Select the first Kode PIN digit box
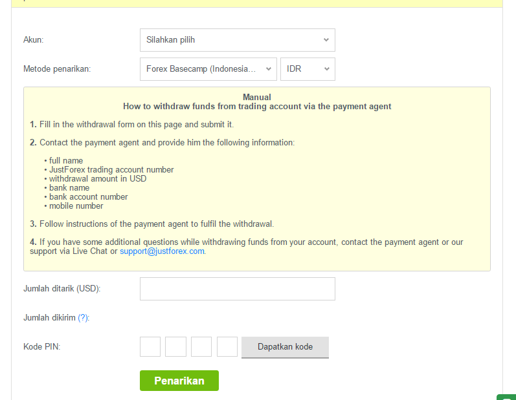 click(150, 346)
